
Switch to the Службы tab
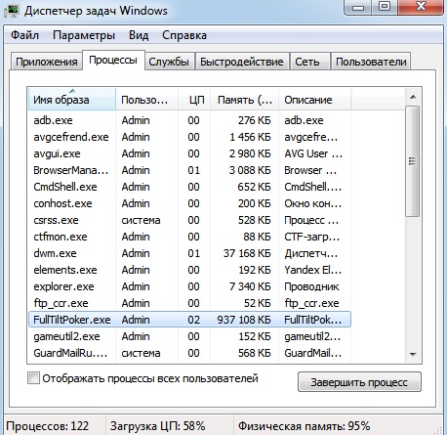point(169,62)
